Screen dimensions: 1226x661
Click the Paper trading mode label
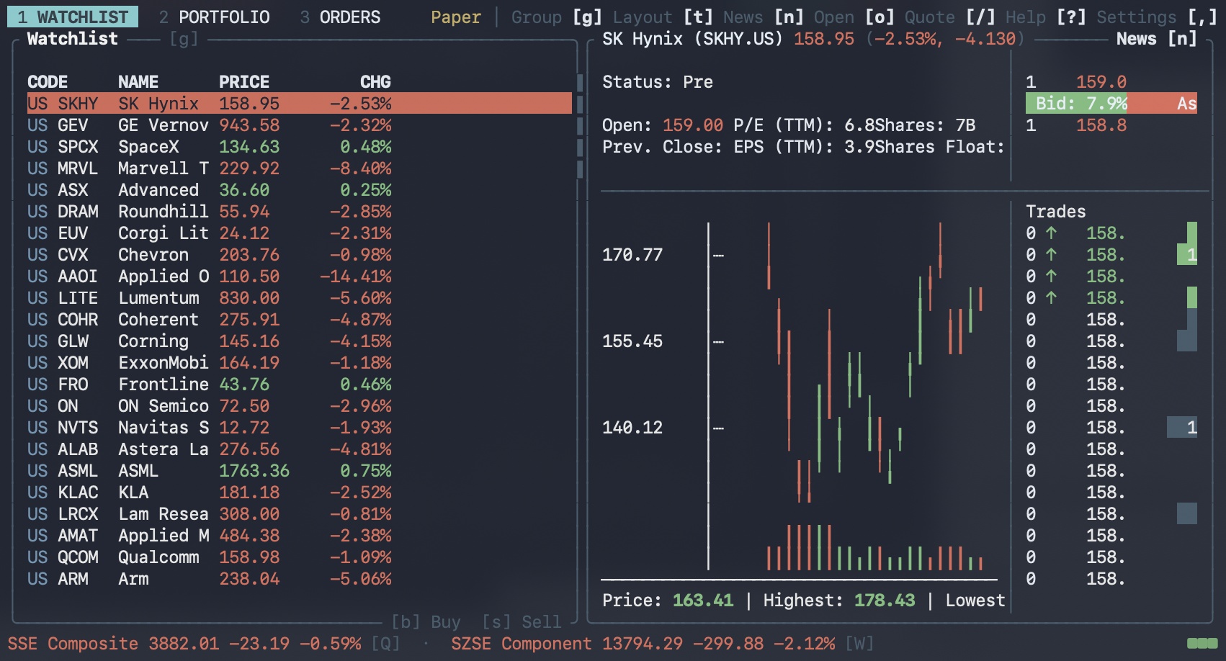(x=456, y=17)
